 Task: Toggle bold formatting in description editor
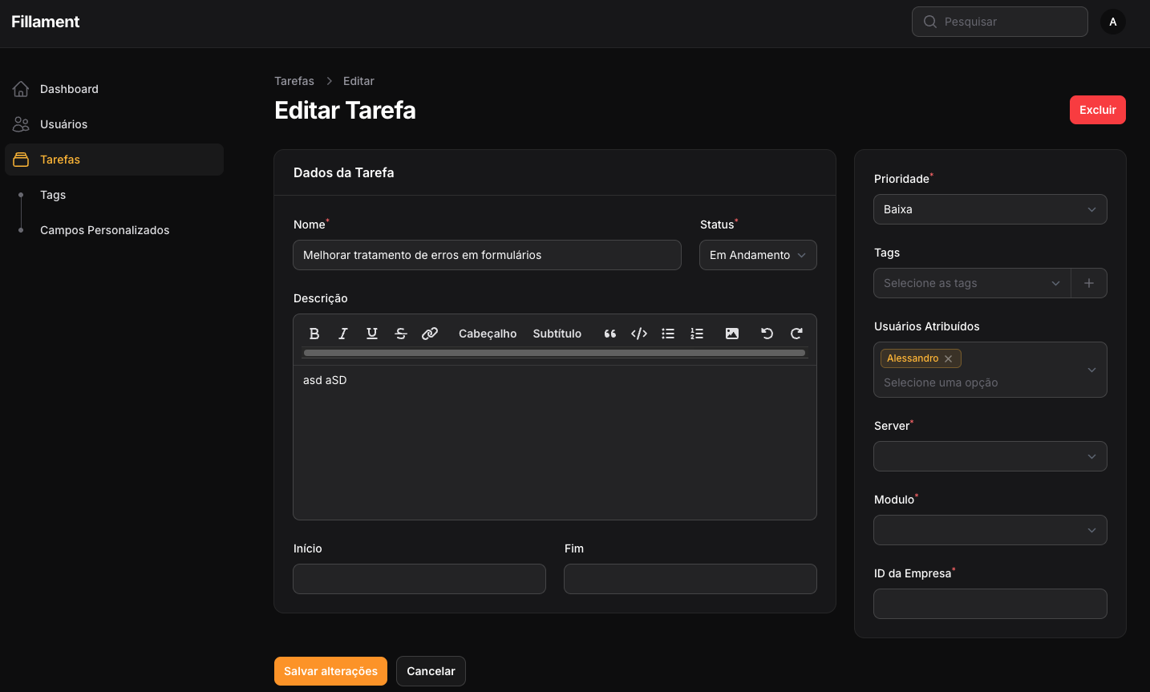click(x=314, y=334)
